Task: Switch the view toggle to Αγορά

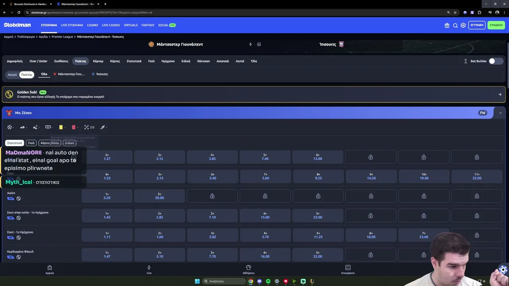Action: (x=12, y=75)
